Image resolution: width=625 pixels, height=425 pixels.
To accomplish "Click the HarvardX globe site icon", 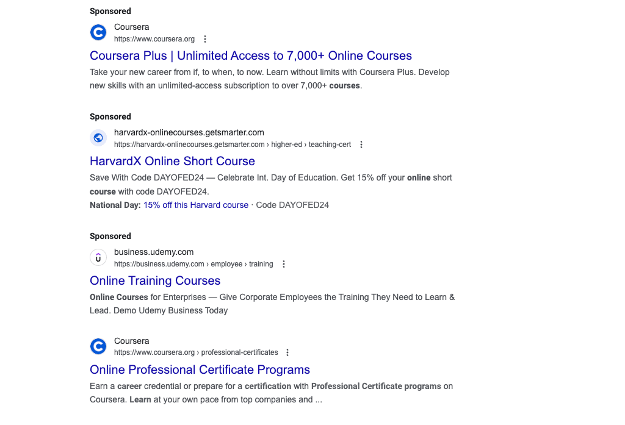I will tap(98, 138).
